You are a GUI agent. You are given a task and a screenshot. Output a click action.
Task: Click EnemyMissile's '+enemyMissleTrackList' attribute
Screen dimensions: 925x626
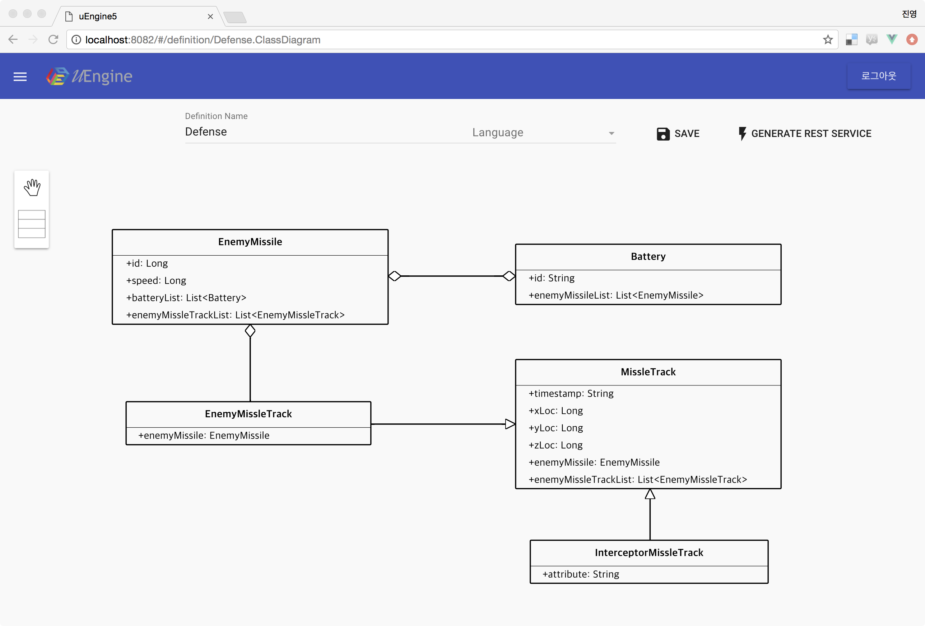235,315
